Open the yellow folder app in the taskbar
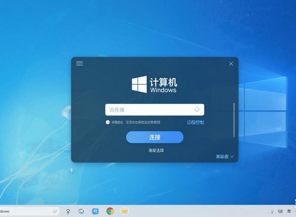296x217 pixels. pos(125,211)
